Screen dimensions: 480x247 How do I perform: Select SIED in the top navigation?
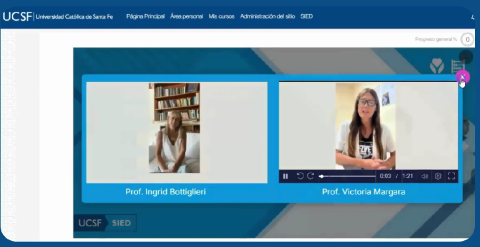point(307,16)
